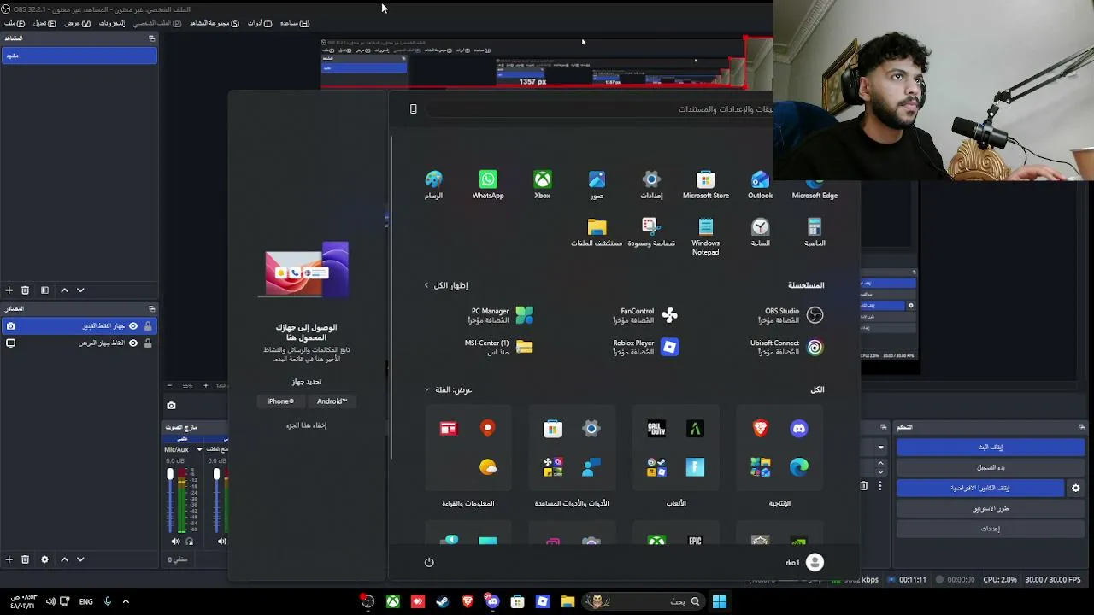This screenshot has width=1094, height=615.
Task: Move the scene down in the list
Action: tap(80, 290)
